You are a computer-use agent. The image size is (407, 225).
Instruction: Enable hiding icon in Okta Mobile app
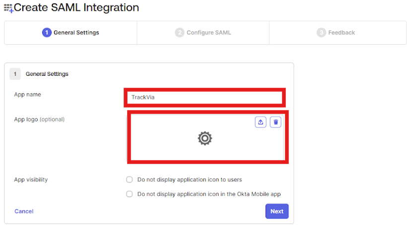pyautogui.click(x=129, y=194)
